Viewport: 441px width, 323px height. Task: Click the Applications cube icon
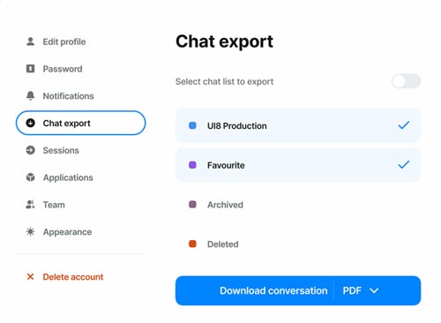coord(30,177)
